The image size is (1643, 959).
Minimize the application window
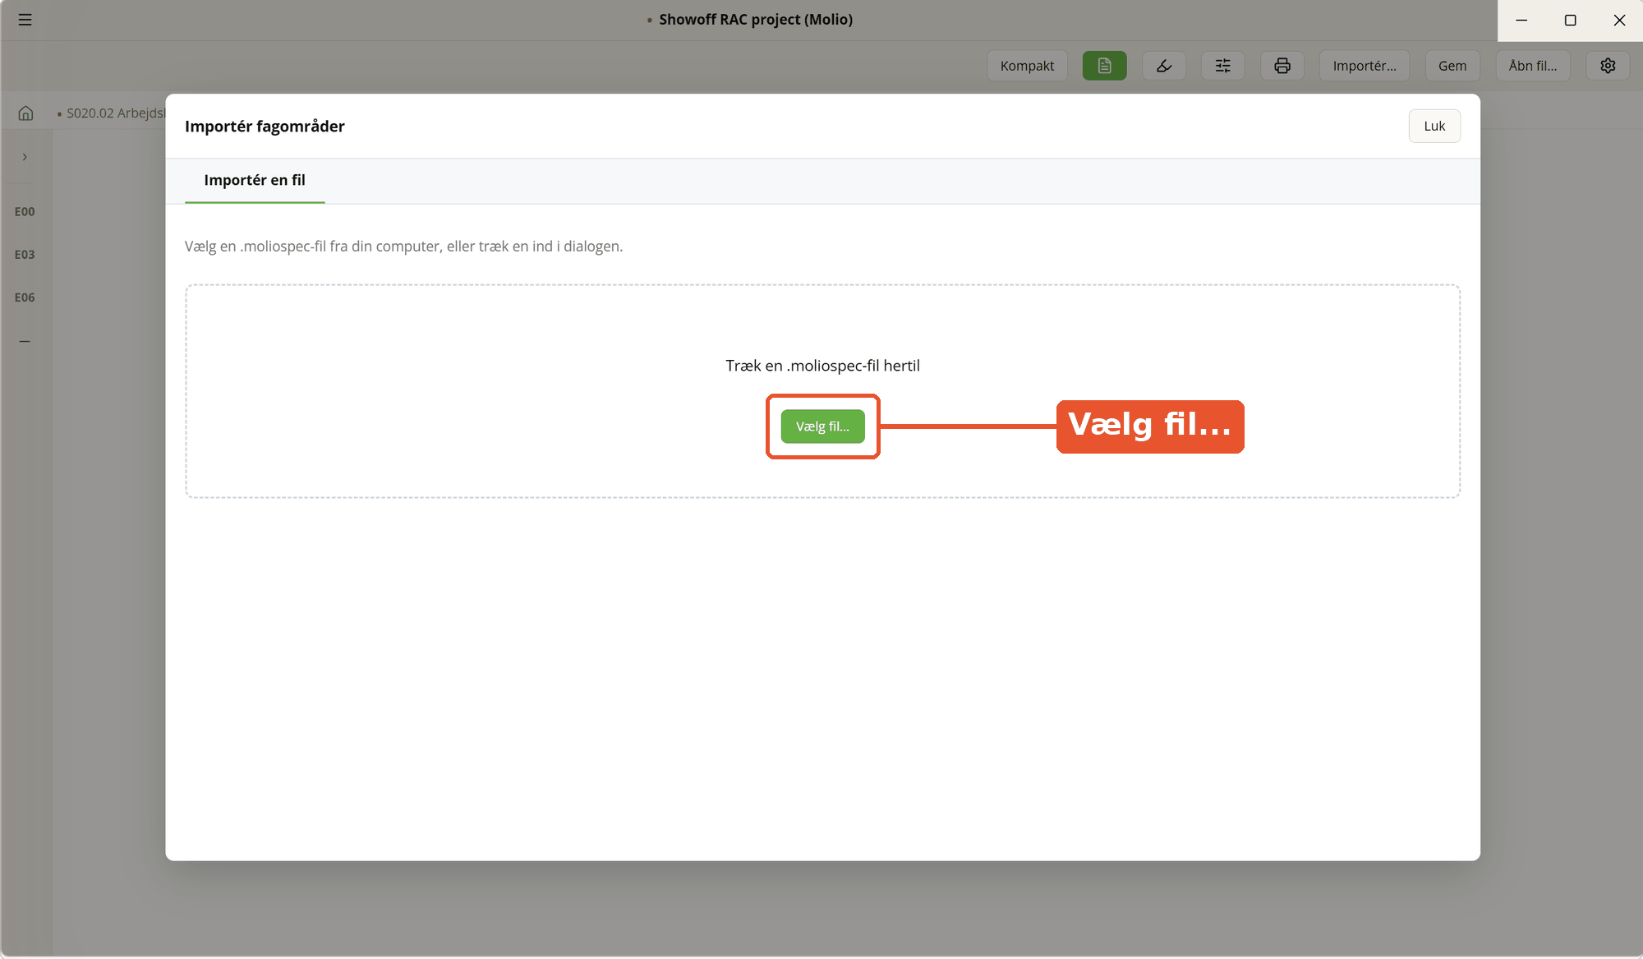point(1521,20)
